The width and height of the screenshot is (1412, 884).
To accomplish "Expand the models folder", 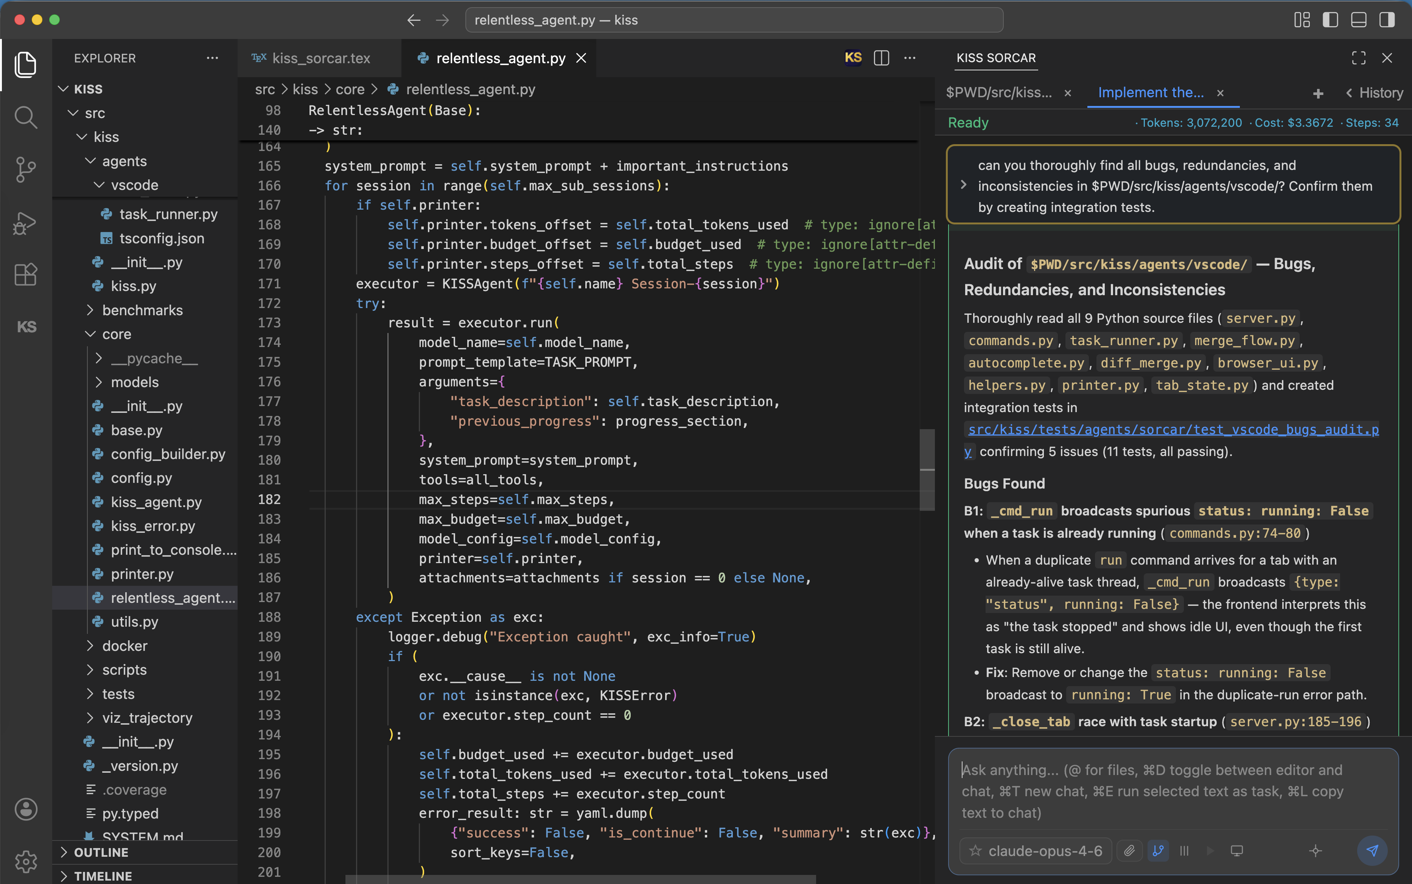I will [99, 382].
